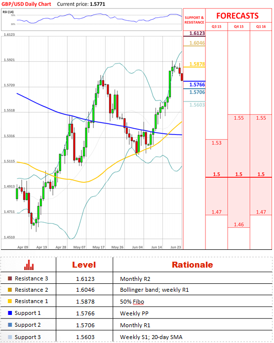Click the Support 2 steel-blue color swatch
Screen dimensions: 274x343
[10, 325]
